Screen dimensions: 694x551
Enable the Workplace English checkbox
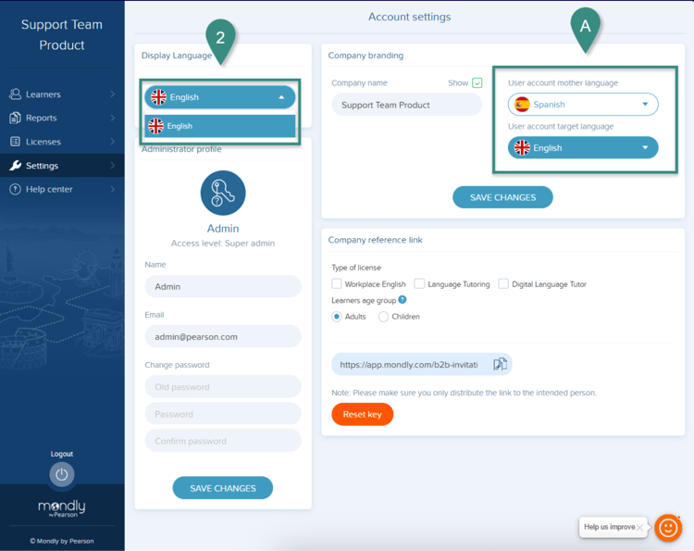tap(337, 284)
